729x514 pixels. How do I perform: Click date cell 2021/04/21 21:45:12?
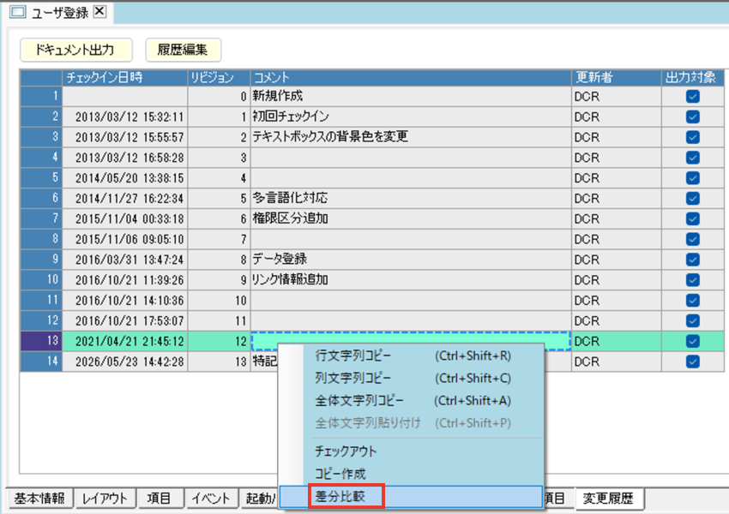coord(125,341)
